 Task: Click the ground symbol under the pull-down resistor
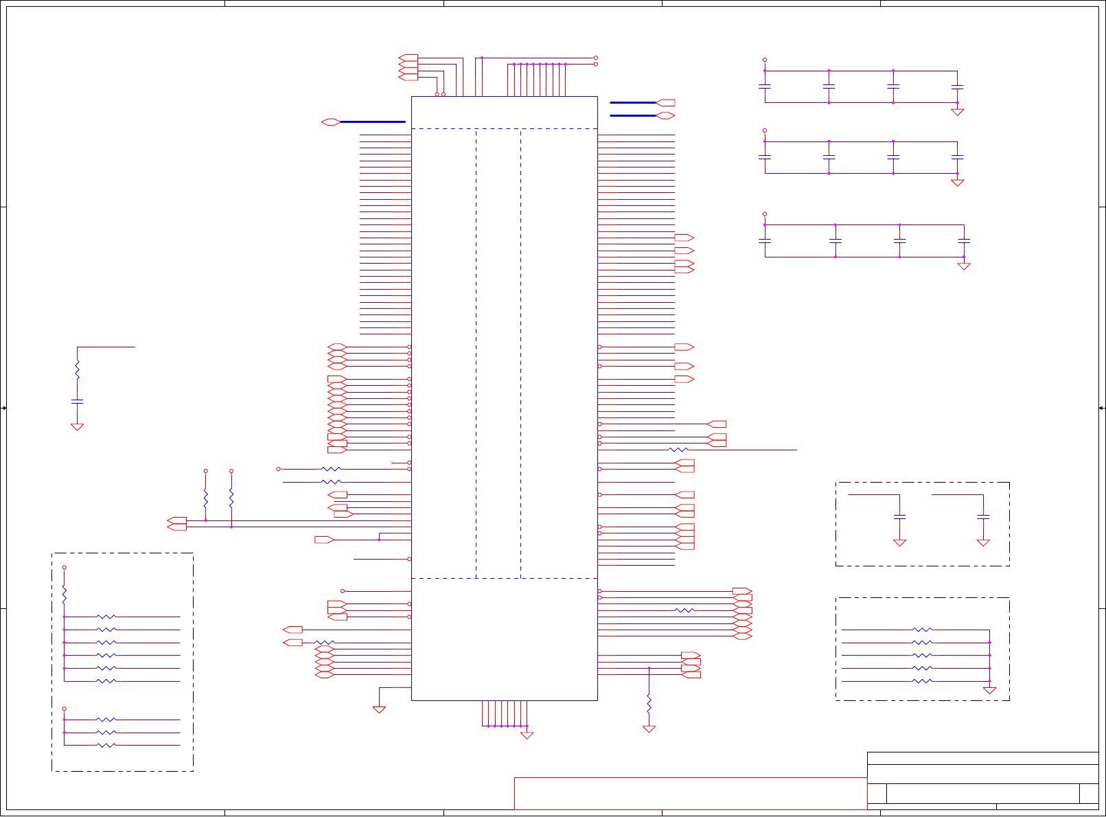(x=649, y=729)
